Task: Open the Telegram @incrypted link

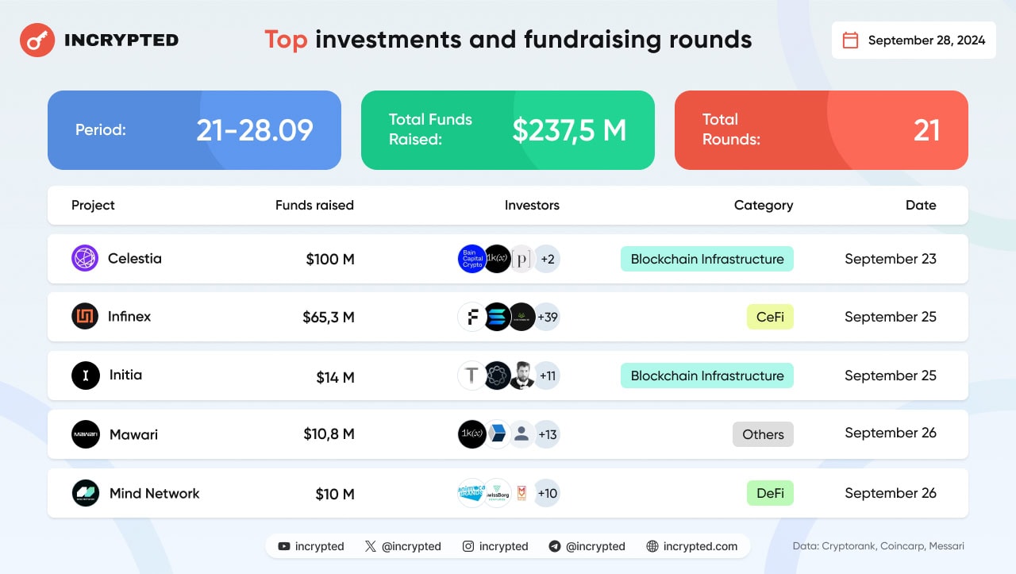Action: [x=587, y=546]
